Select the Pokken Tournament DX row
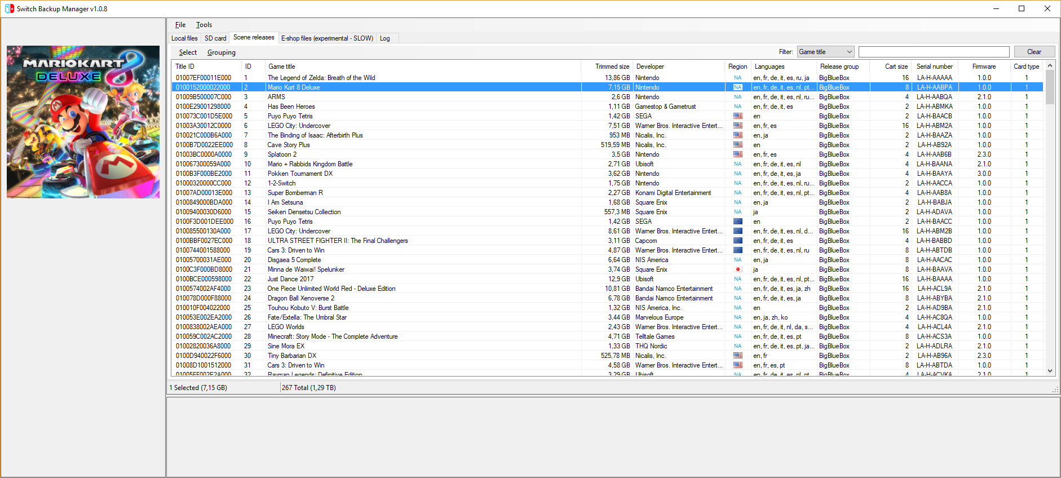The height and width of the screenshot is (478, 1061). (607, 174)
